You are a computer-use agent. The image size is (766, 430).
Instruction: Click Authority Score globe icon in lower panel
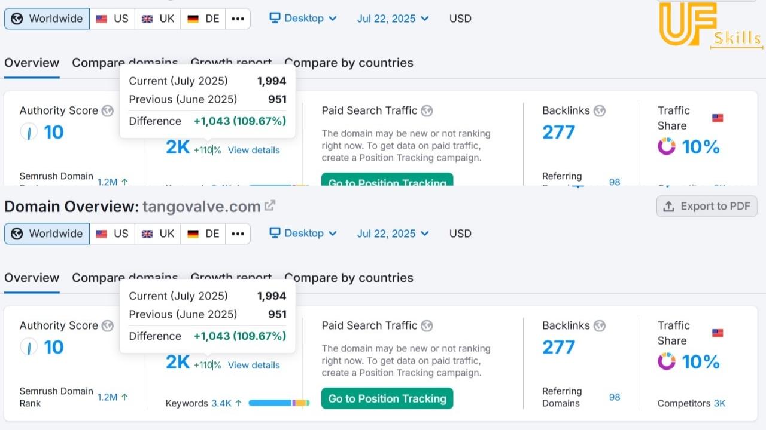point(107,325)
